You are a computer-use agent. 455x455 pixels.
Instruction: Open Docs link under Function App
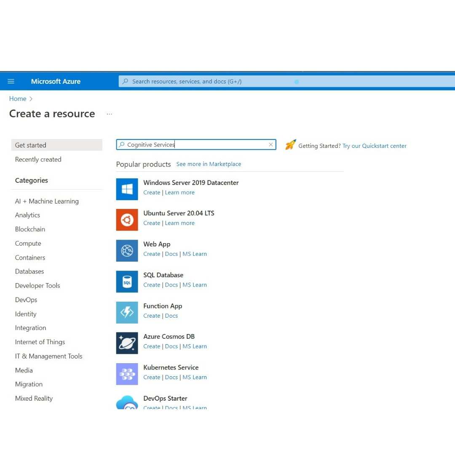pos(171,316)
